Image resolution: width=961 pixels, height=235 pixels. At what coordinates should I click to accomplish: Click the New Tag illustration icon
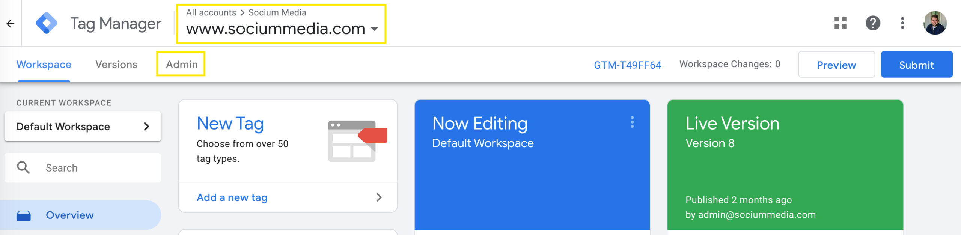click(x=357, y=141)
